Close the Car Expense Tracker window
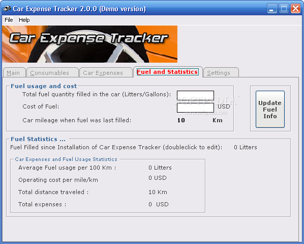 tap(296, 9)
